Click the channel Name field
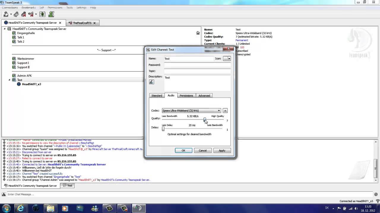 189,59
